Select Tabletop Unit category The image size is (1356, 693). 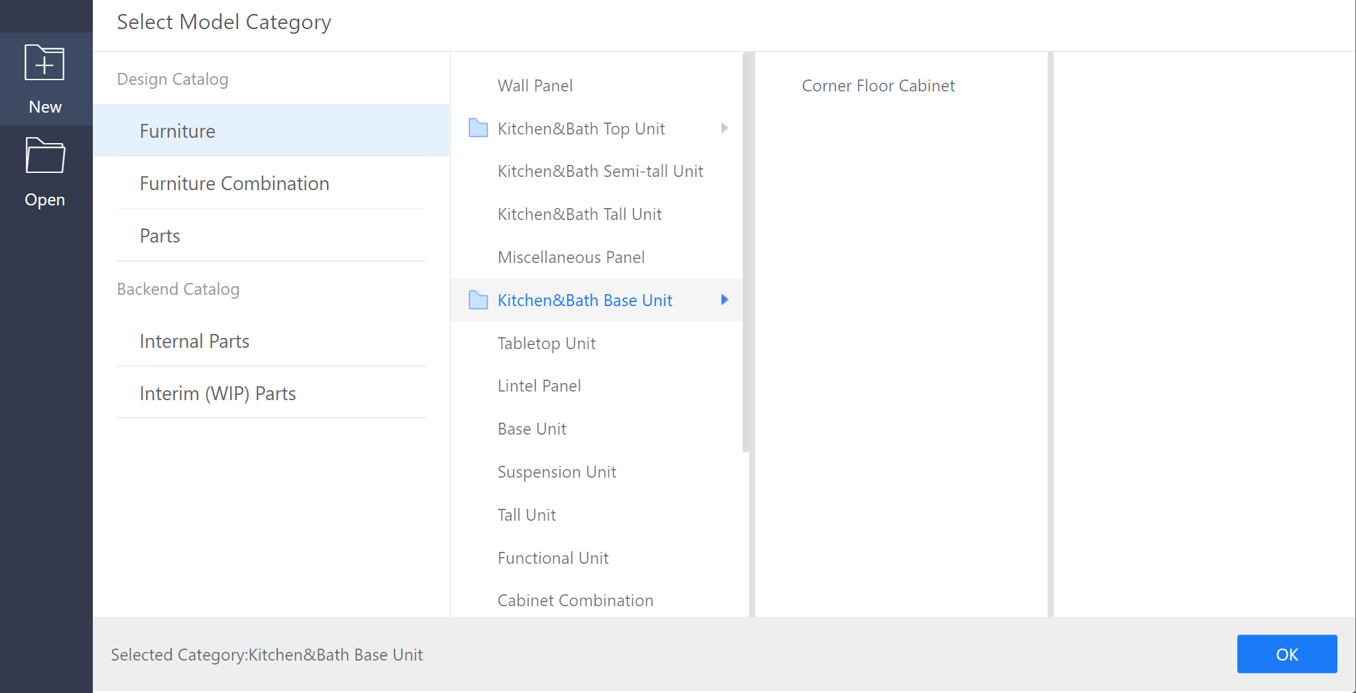[x=546, y=343]
